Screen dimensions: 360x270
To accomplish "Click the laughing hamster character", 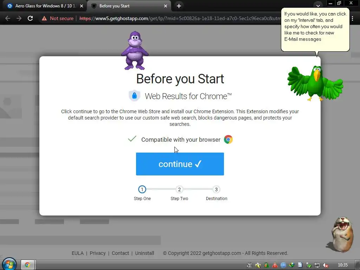I will click(340, 234).
